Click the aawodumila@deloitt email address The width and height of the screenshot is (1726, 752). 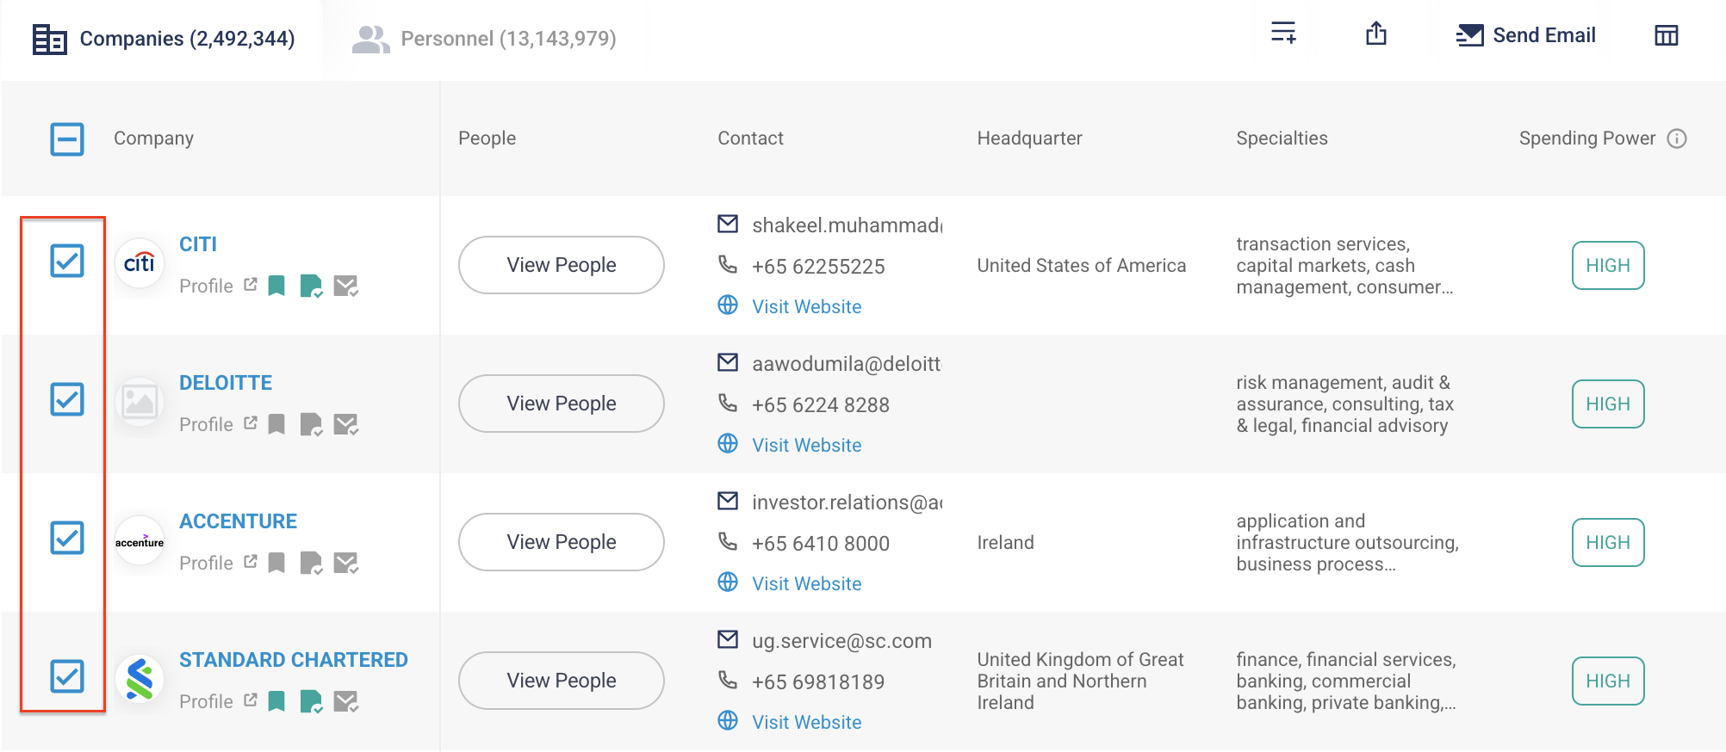tap(847, 364)
